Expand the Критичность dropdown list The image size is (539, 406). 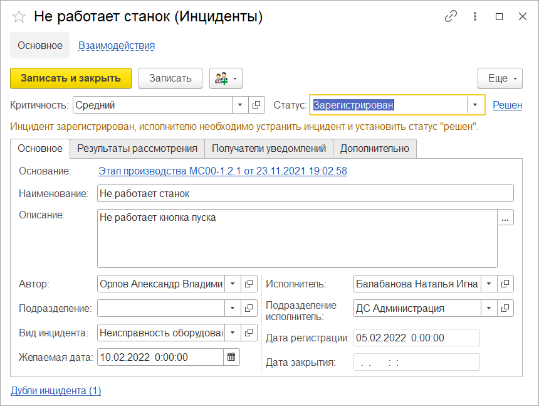click(x=240, y=105)
